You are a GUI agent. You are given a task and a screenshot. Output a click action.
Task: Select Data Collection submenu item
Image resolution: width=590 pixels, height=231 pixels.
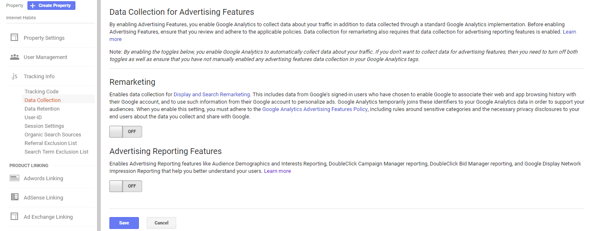[43, 100]
